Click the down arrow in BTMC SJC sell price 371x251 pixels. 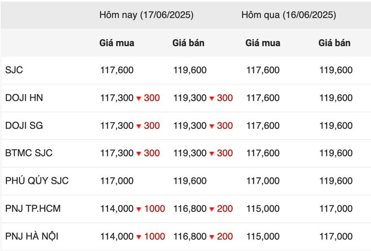coord(212,154)
